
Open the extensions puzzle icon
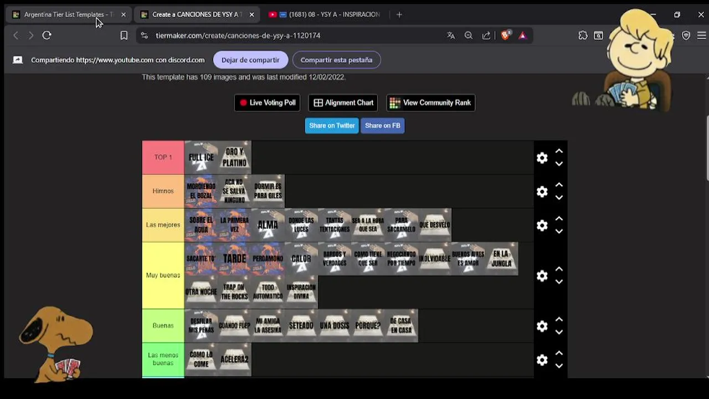(583, 35)
